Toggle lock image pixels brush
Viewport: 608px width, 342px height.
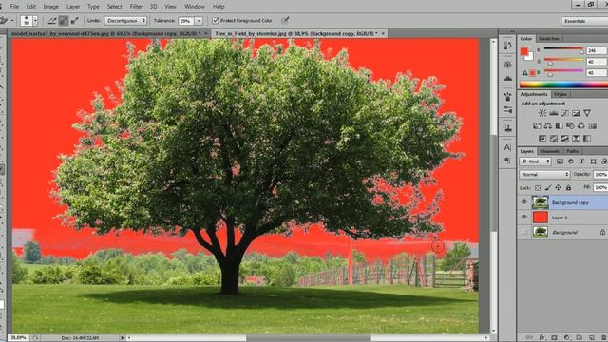click(548, 188)
